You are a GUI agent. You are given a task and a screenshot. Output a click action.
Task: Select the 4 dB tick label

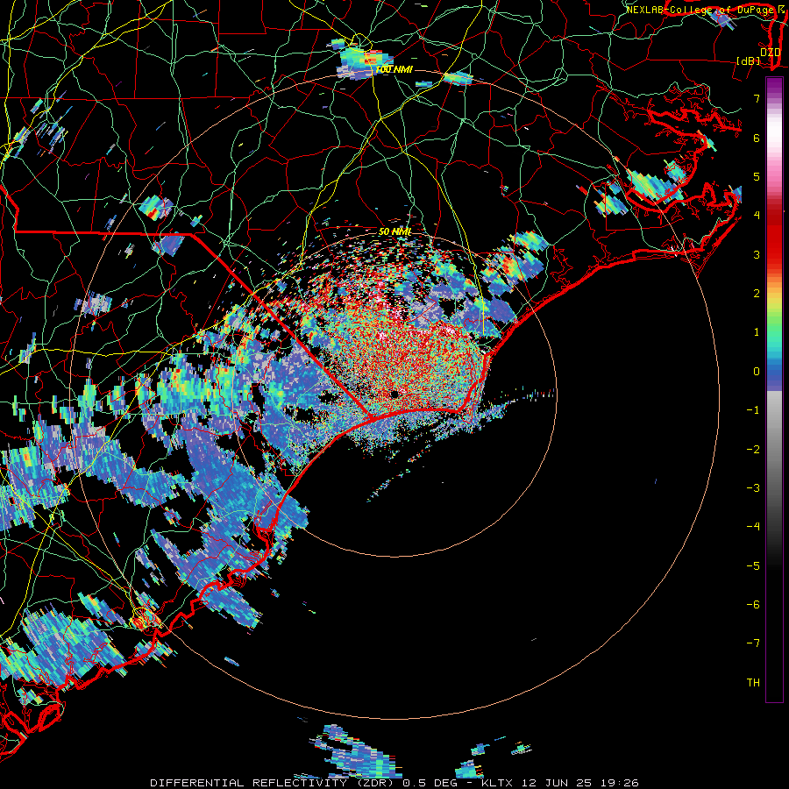click(x=757, y=216)
